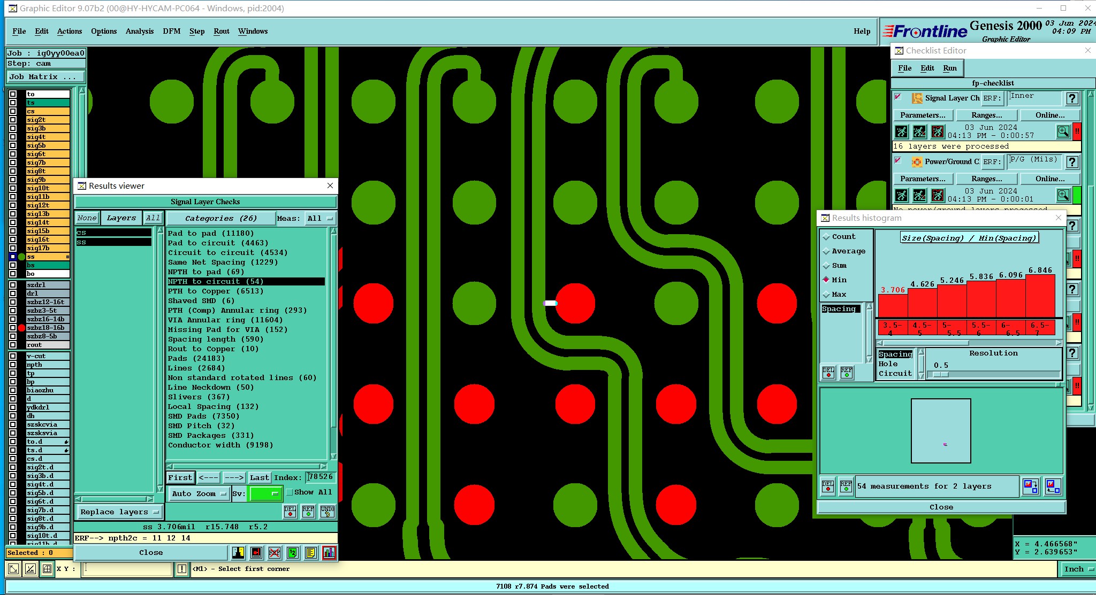Screen dimensions: 1096x595
Task: Click the 3.5-4 red histogram bar
Action: point(893,306)
